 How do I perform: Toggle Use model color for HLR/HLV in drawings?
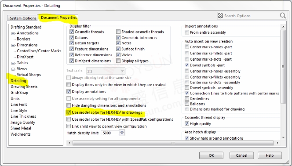tap(69, 112)
